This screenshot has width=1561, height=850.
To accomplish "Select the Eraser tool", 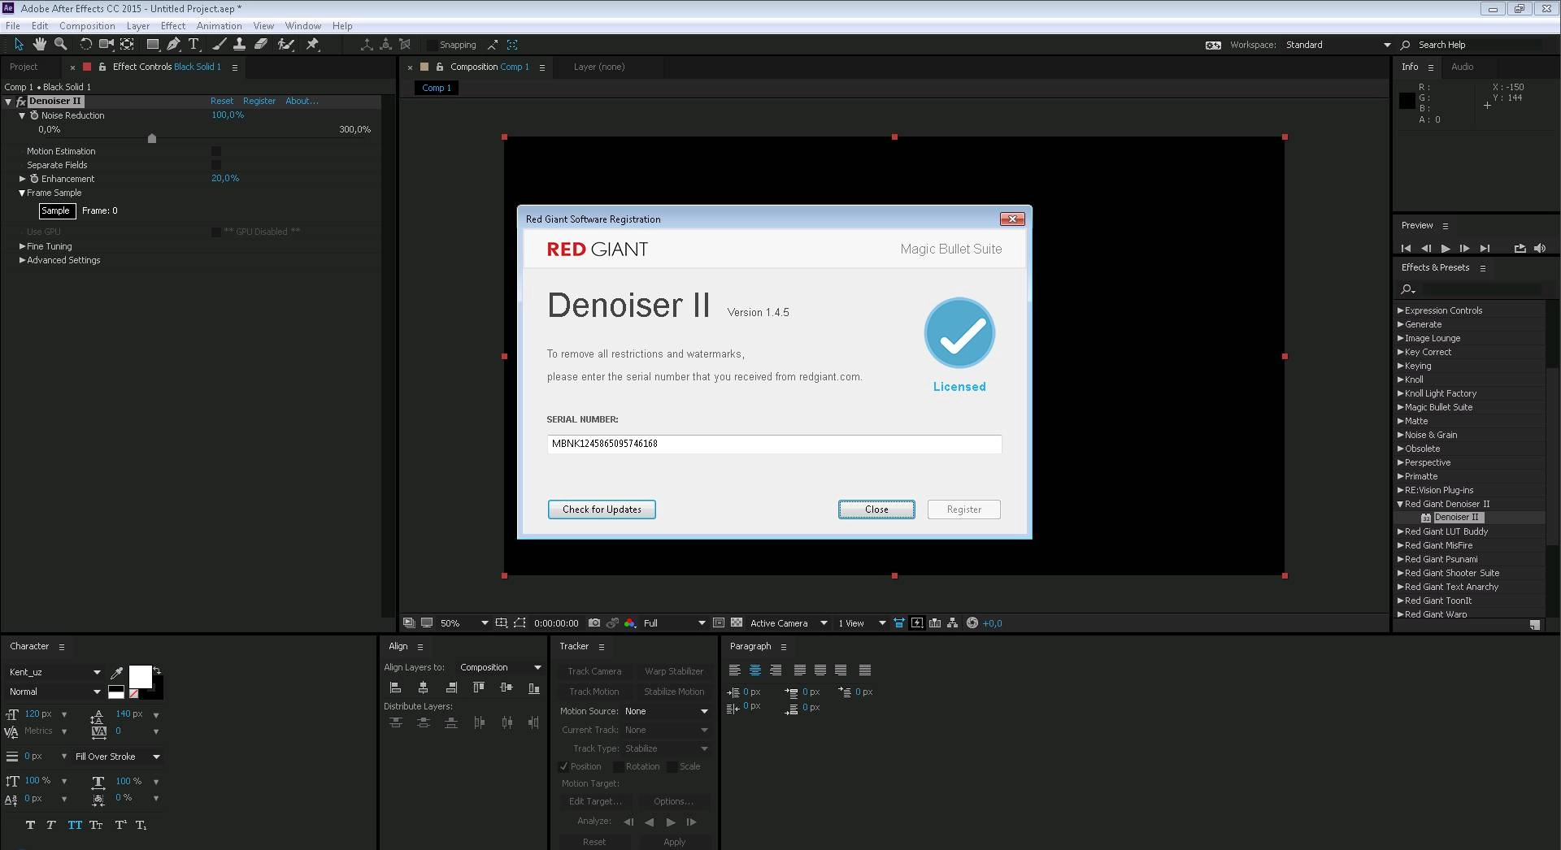I will 261,45.
